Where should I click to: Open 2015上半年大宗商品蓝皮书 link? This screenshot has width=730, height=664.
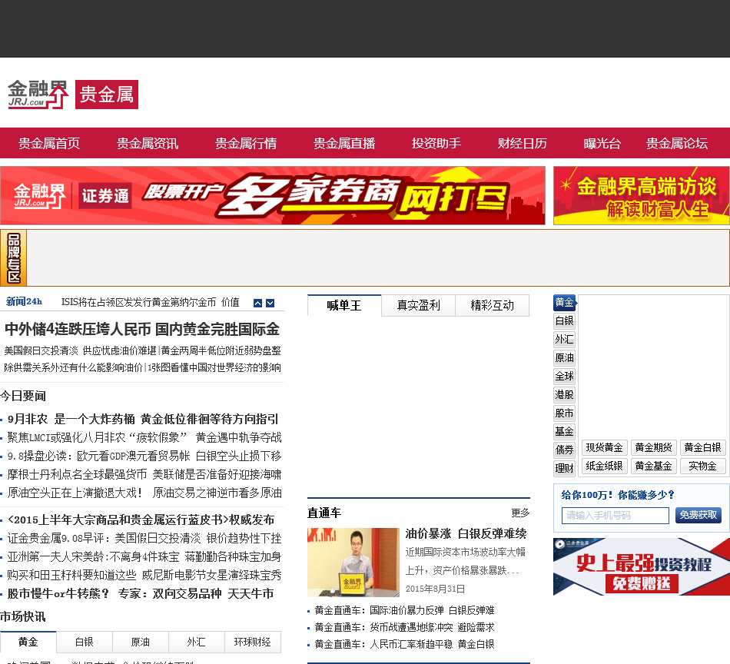tap(141, 520)
